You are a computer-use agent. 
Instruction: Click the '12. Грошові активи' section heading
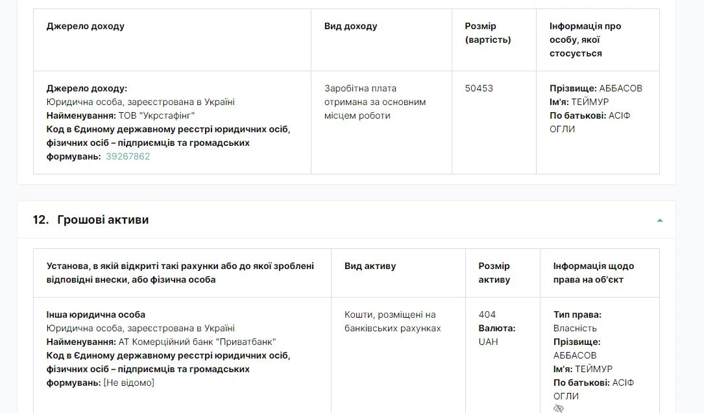91,220
